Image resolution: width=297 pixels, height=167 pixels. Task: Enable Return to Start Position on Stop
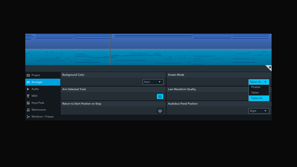click(160, 111)
